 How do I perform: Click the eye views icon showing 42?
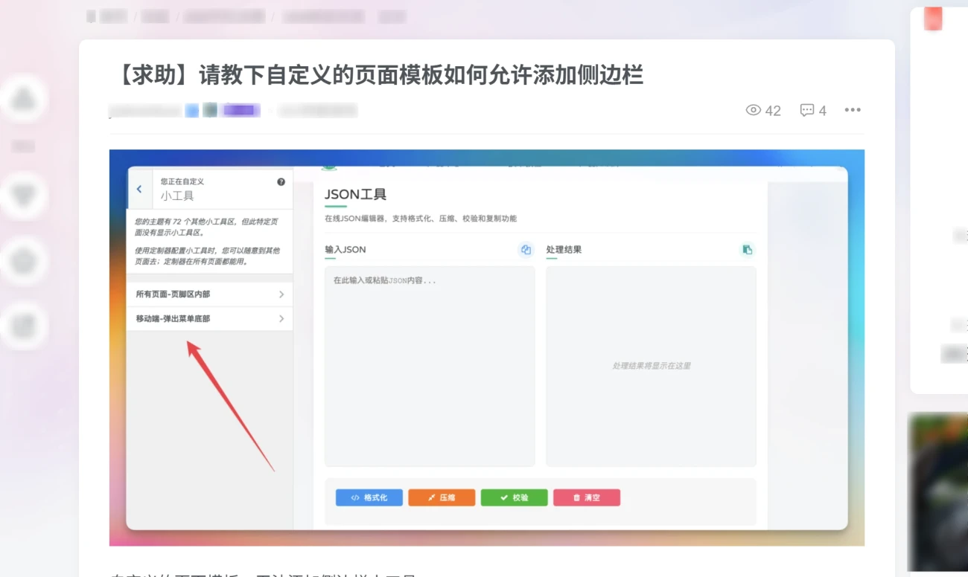(x=754, y=110)
